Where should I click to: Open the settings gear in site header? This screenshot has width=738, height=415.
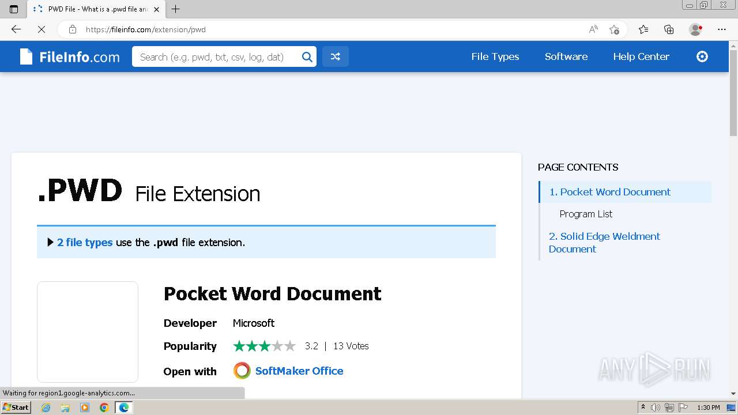click(702, 56)
